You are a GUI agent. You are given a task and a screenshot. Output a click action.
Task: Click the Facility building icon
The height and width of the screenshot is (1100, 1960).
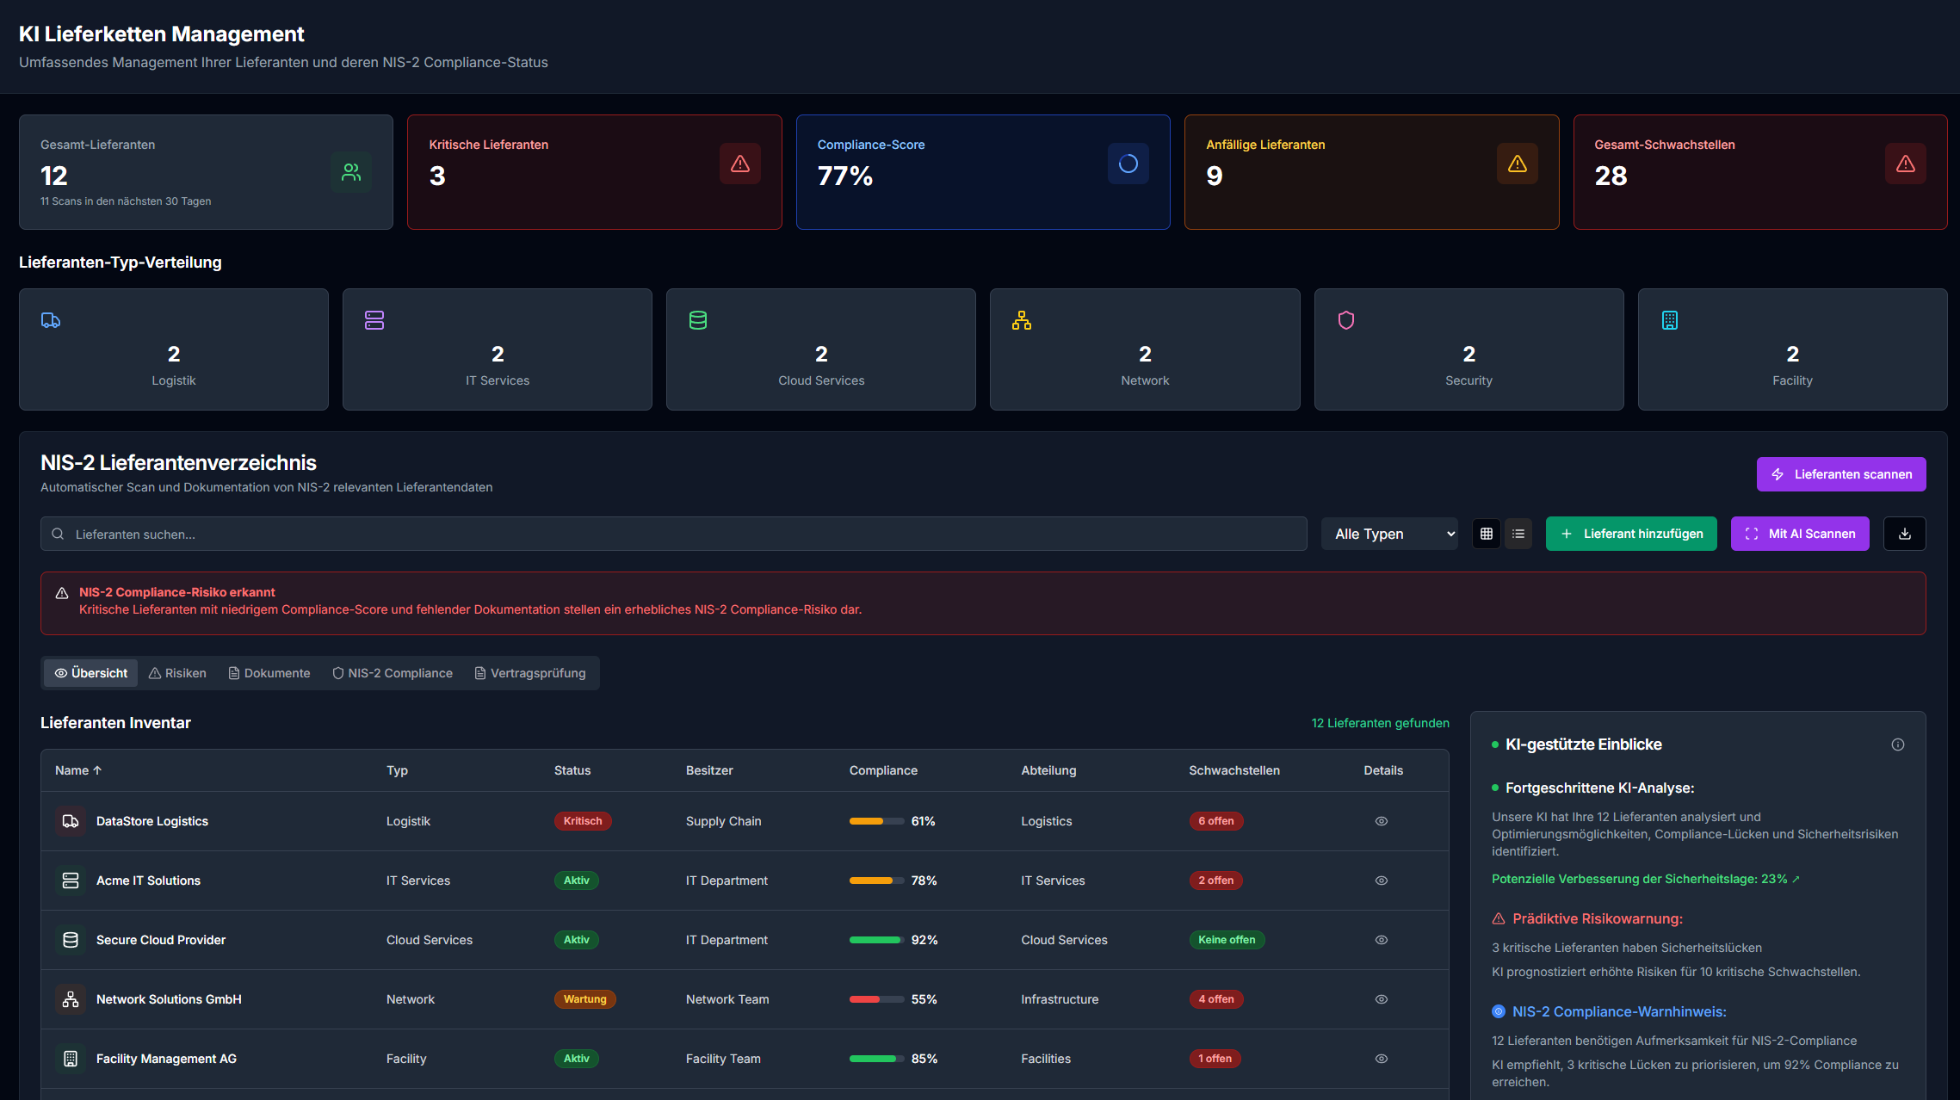coord(1670,320)
